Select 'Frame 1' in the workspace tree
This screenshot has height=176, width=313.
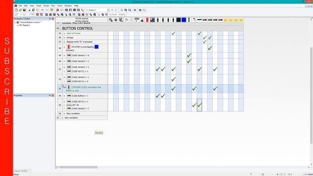(x=26, y=25)
